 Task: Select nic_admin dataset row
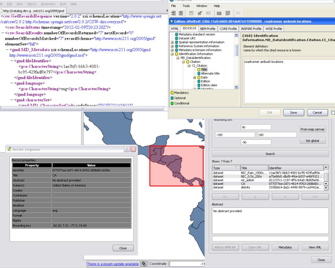(268, 180)
